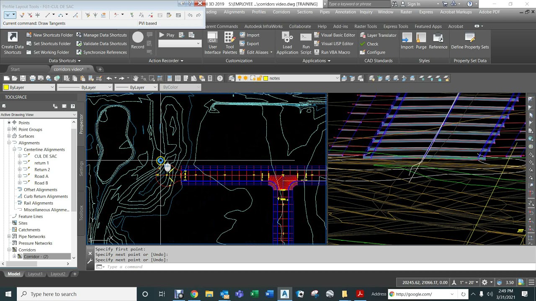Click the Pan hand tool in toolbar

click(x=136, y=78)
